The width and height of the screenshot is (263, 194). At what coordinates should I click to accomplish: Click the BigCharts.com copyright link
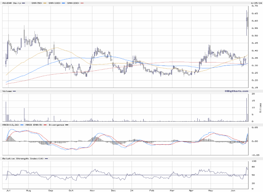click(x=236, y=91)
